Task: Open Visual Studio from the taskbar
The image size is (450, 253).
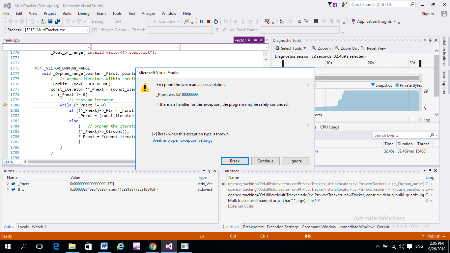Action: coord(169,246)
